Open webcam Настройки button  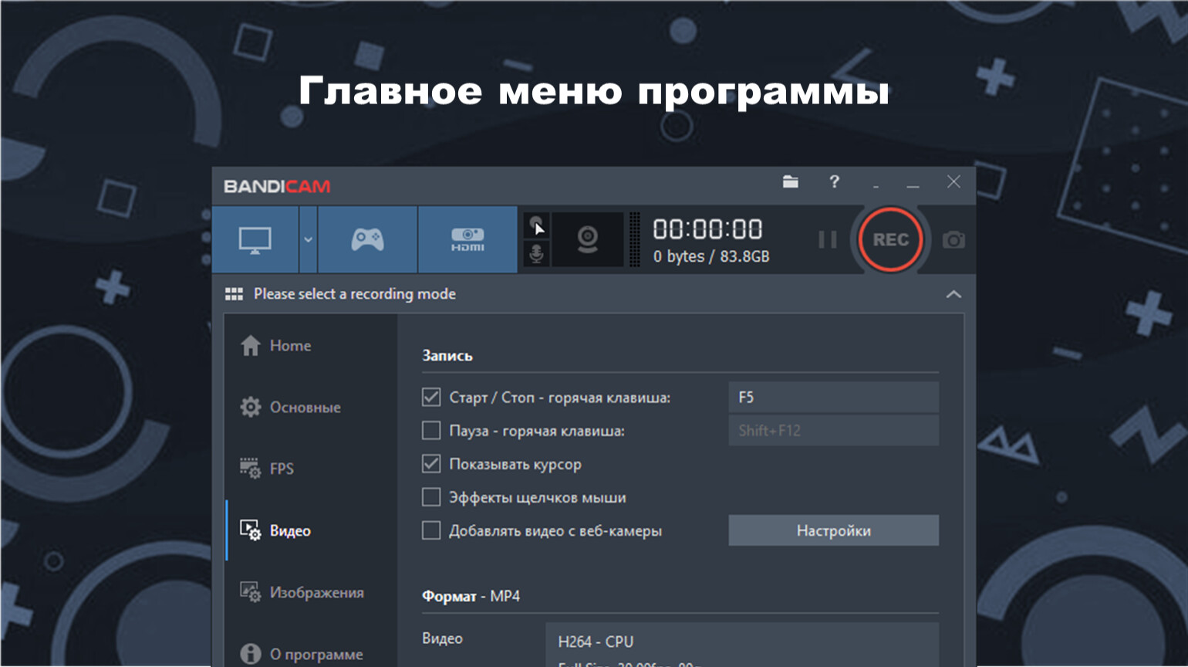pyautogui.click(x=834, y=530)
